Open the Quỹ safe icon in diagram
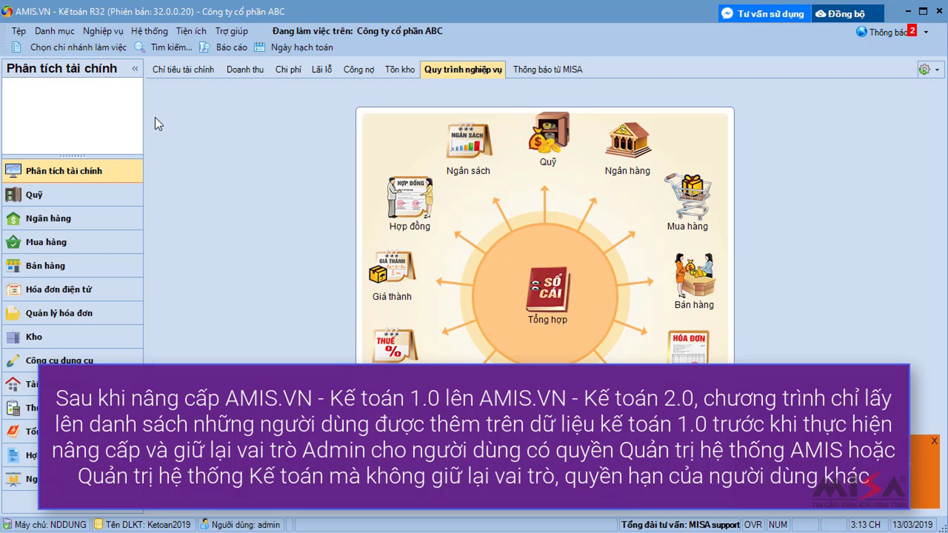948x533 pixels. [x=549, y=133]
